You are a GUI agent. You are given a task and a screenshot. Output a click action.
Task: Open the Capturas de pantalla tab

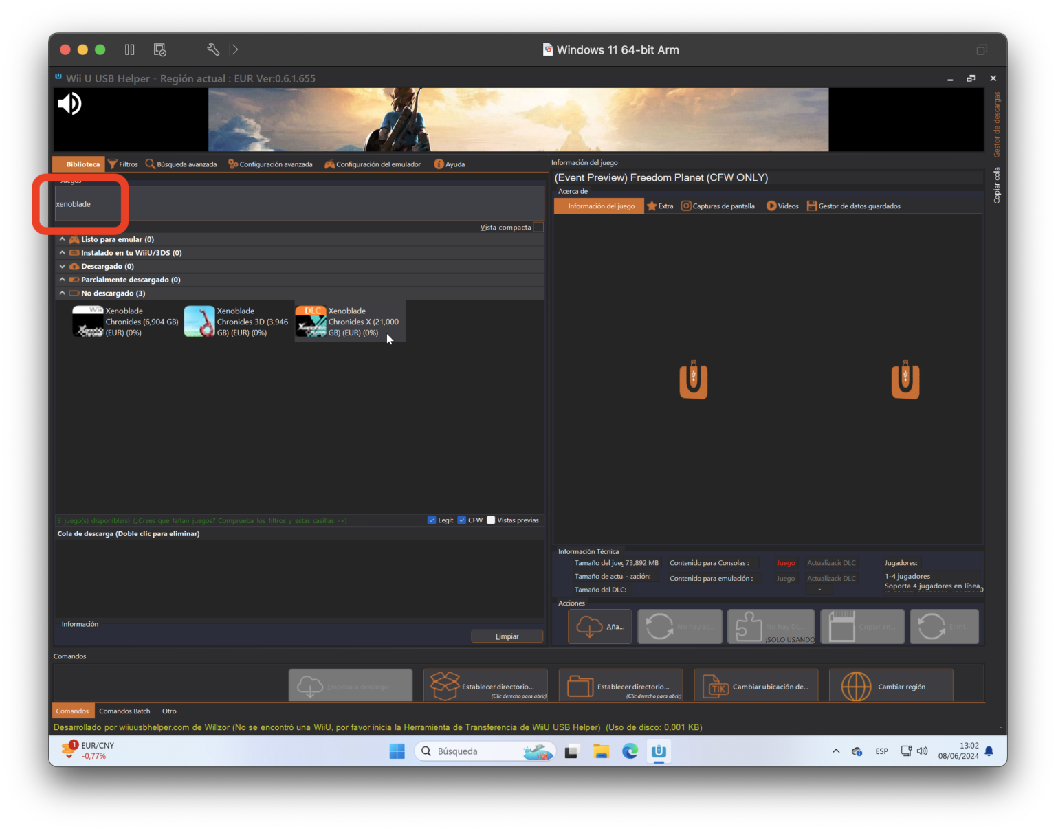pyautogui.click(x=718, y=206)
